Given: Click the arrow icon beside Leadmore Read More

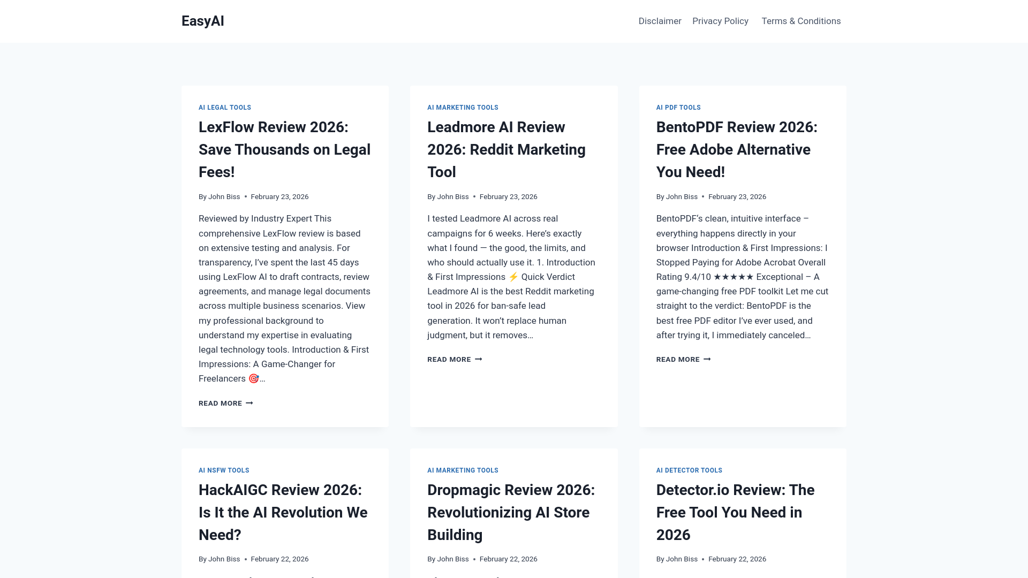Looking at the screenshot, I should [x=478, y=359].
